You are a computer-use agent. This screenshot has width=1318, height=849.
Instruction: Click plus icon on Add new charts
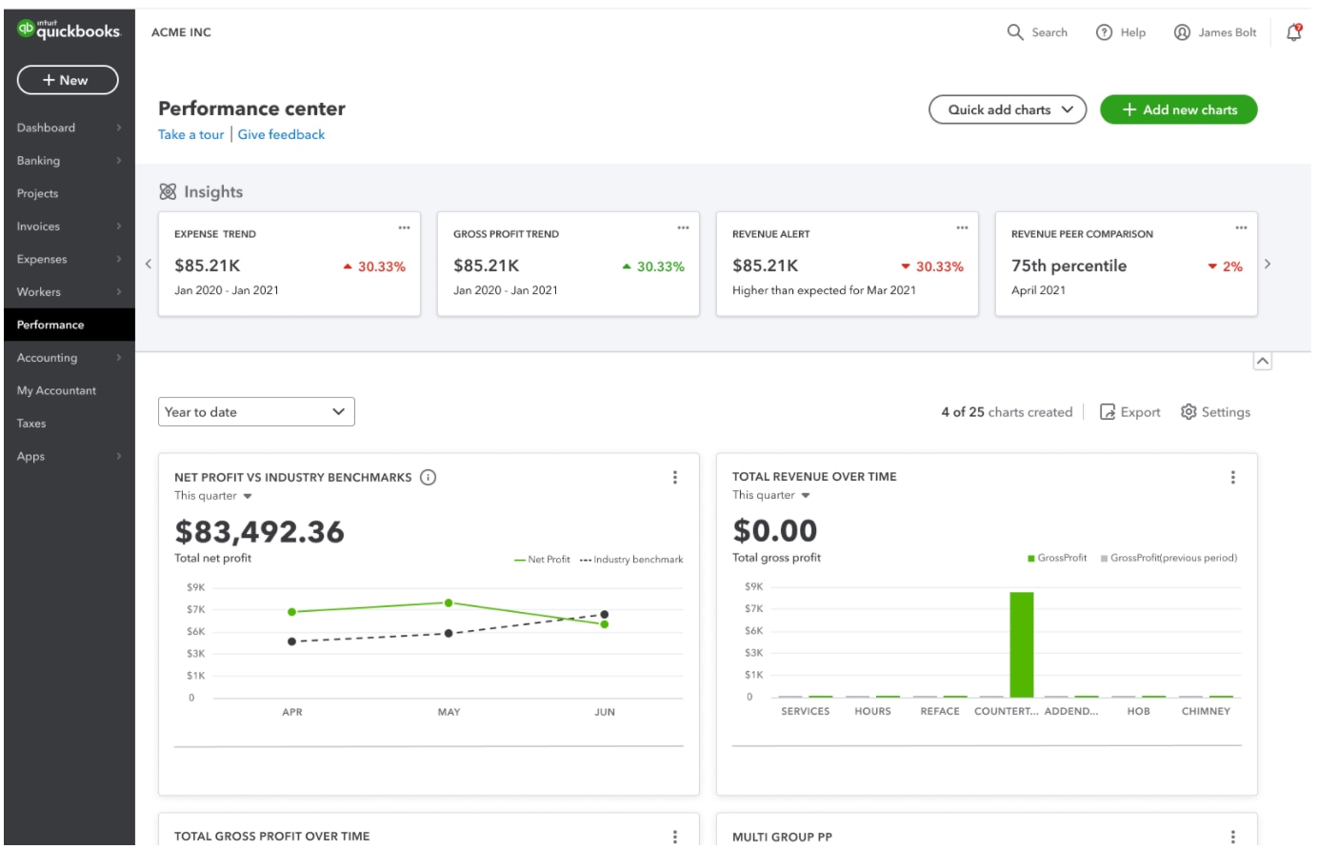pyautogui.click(x=1129, y=110)
